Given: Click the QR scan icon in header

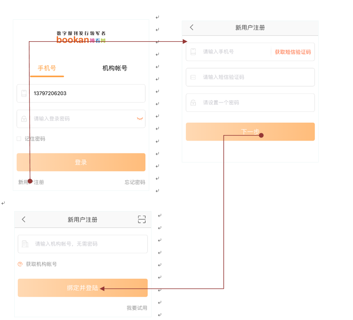Looking at the screenshot, I should pos(142,220).
